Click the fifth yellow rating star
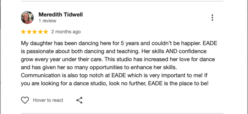Viewport: 248px width, 114px height. [46, 32]
